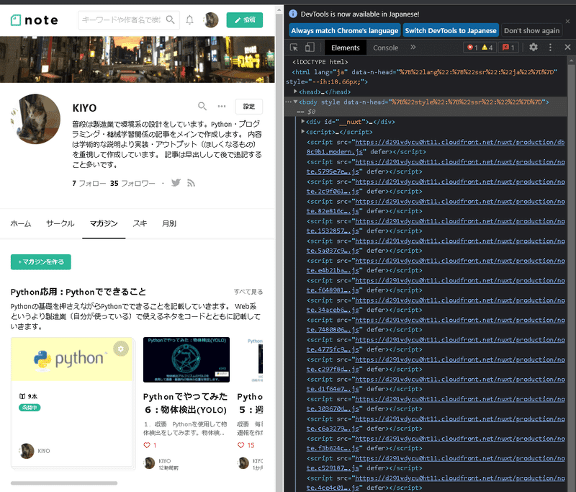Open DevTools settings gear
Image resolution: width=576 pixels, height=492 pixels.
[x=534, y=47]
